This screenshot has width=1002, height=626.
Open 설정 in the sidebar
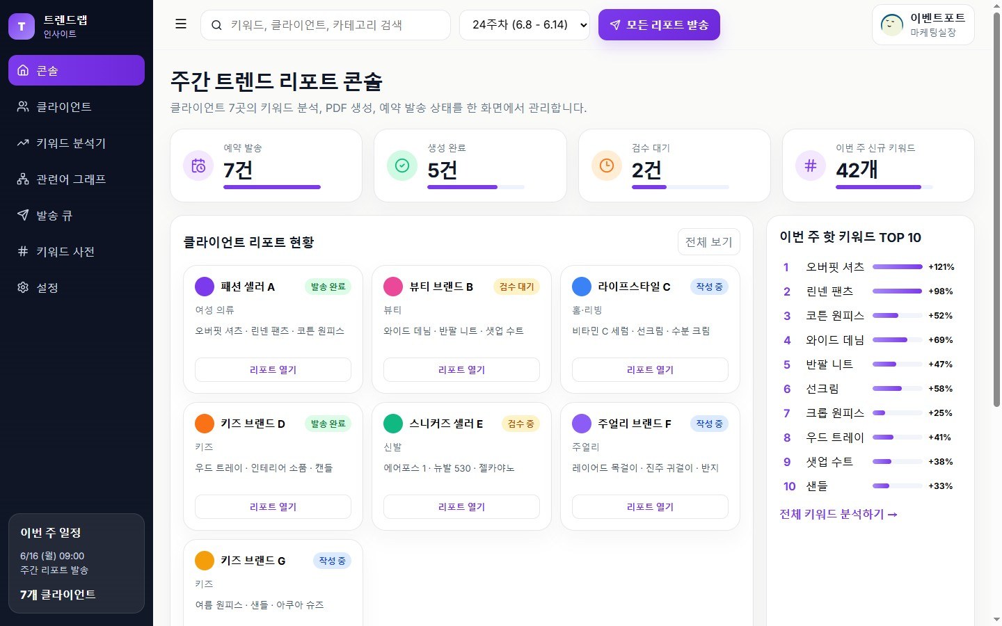pyautogui.click(x=77, y=287)
